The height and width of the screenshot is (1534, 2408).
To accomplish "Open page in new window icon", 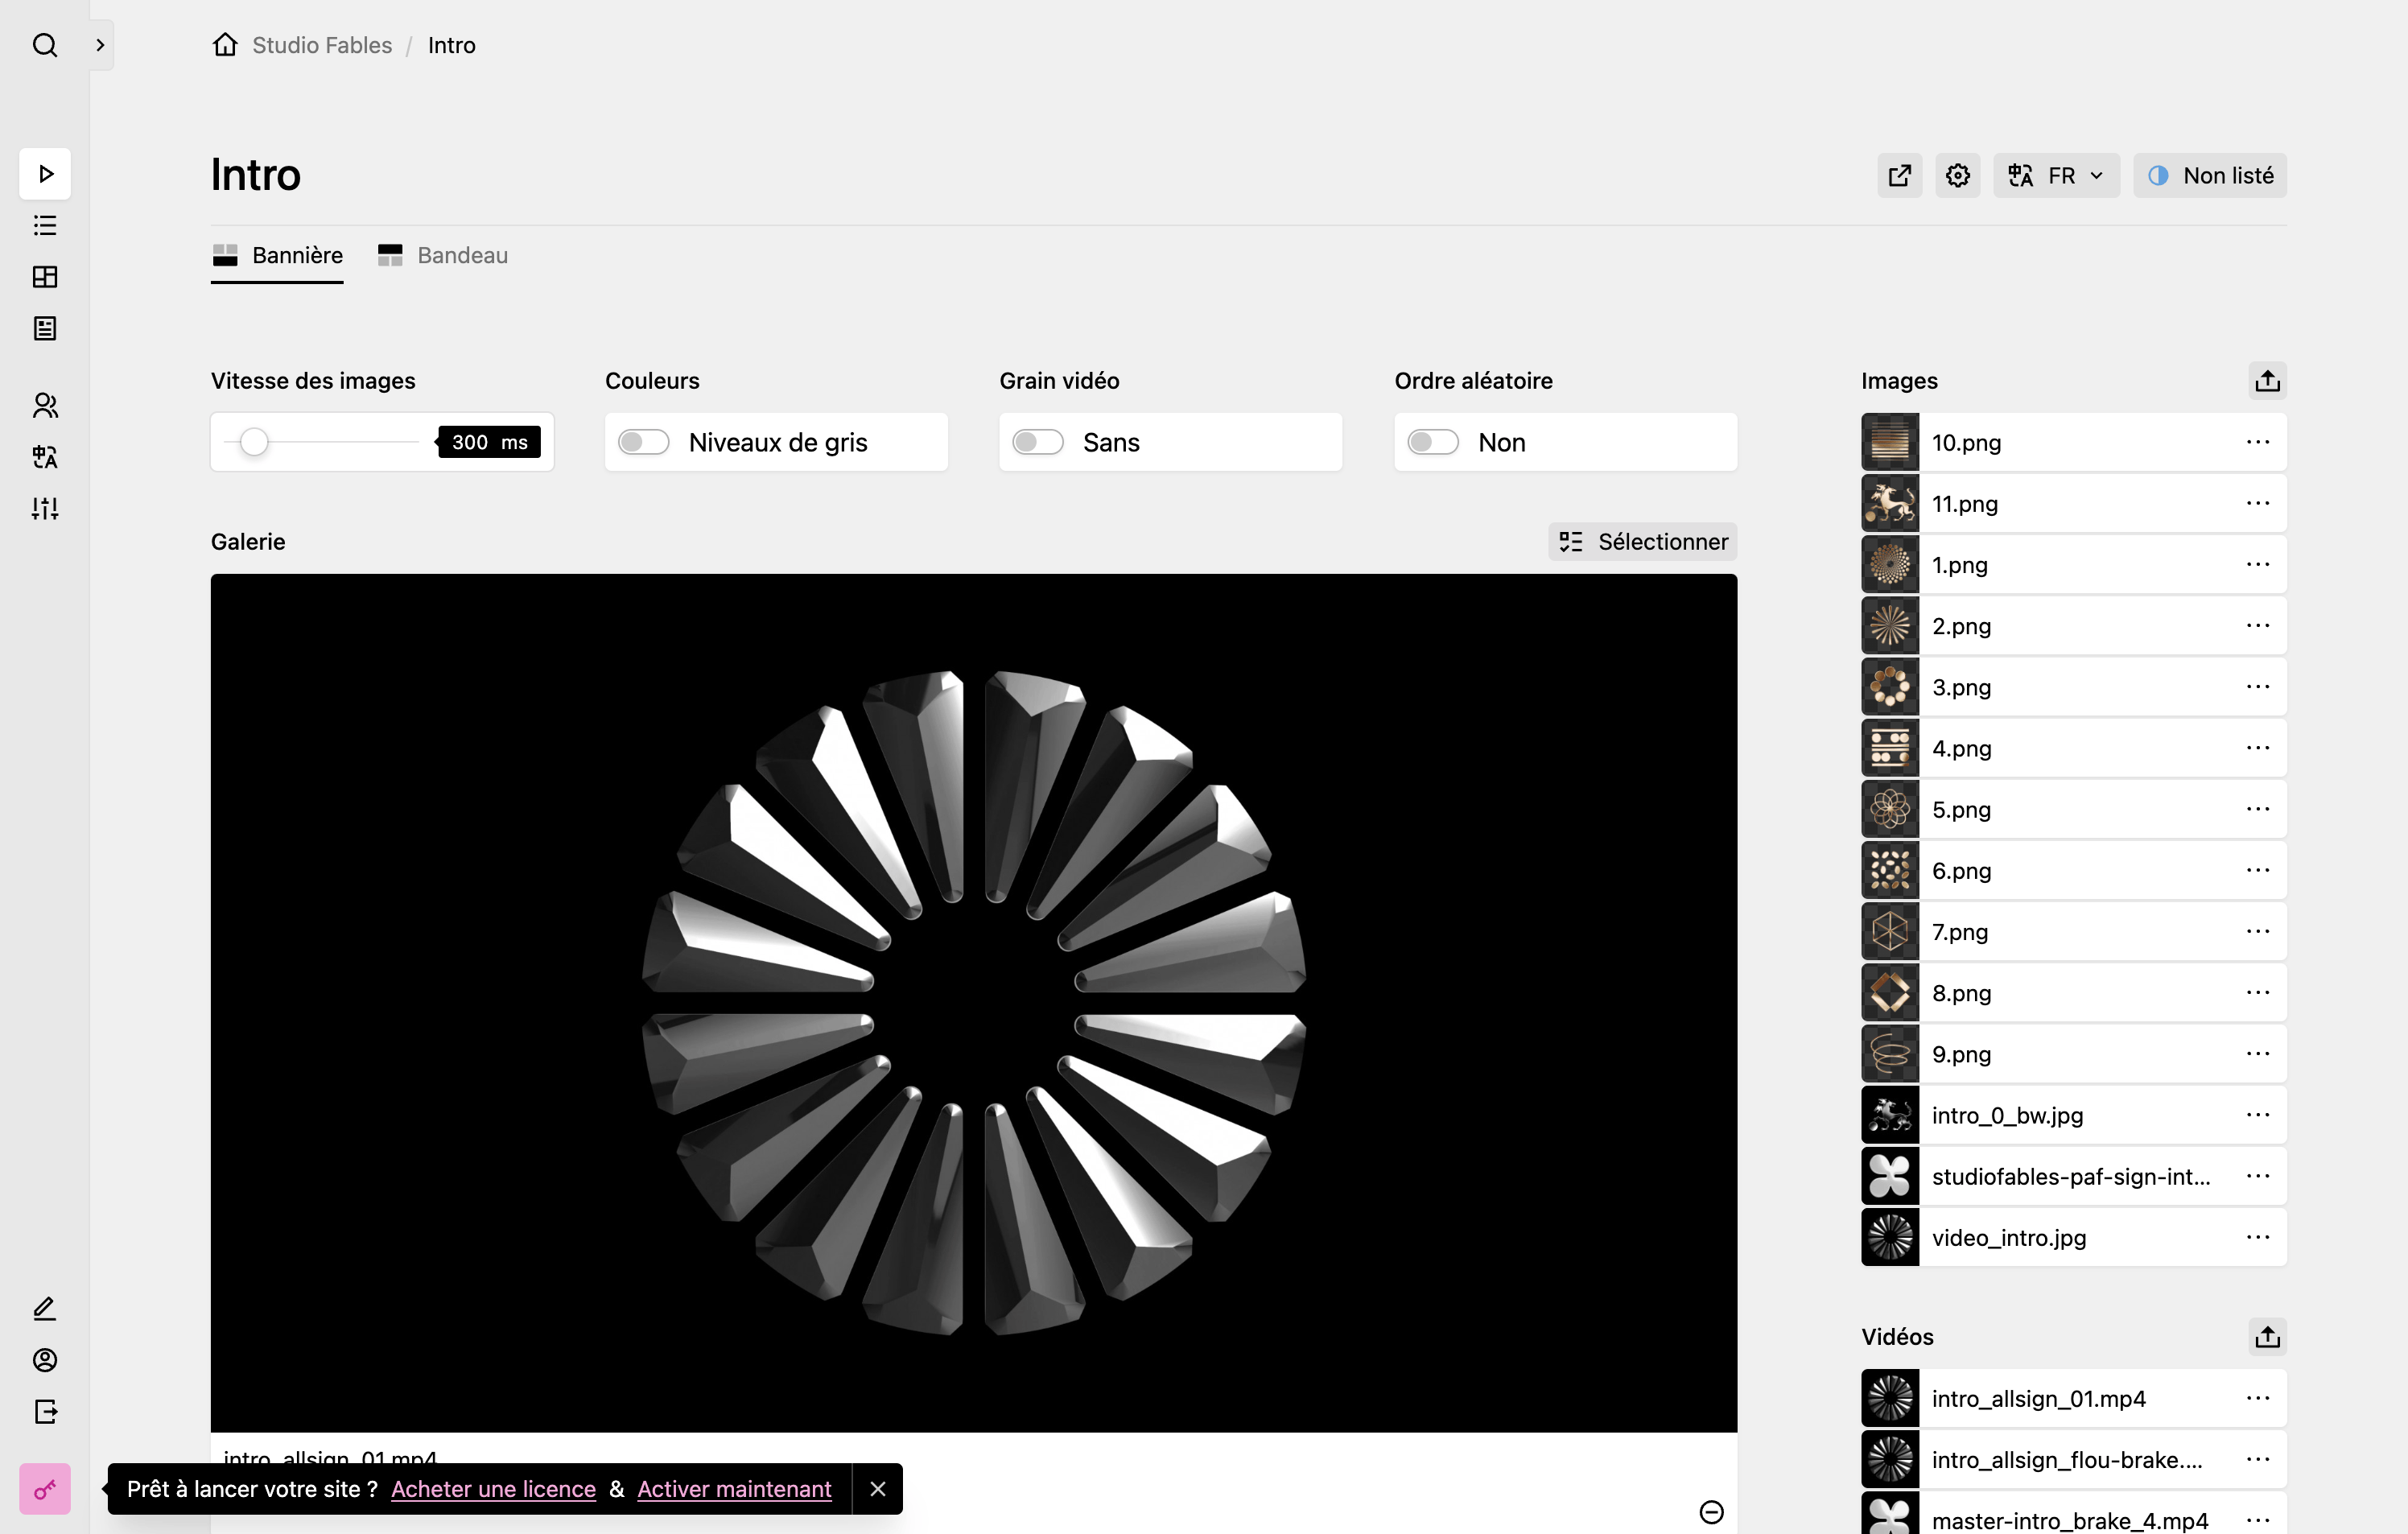I will tap(1899, 176).
